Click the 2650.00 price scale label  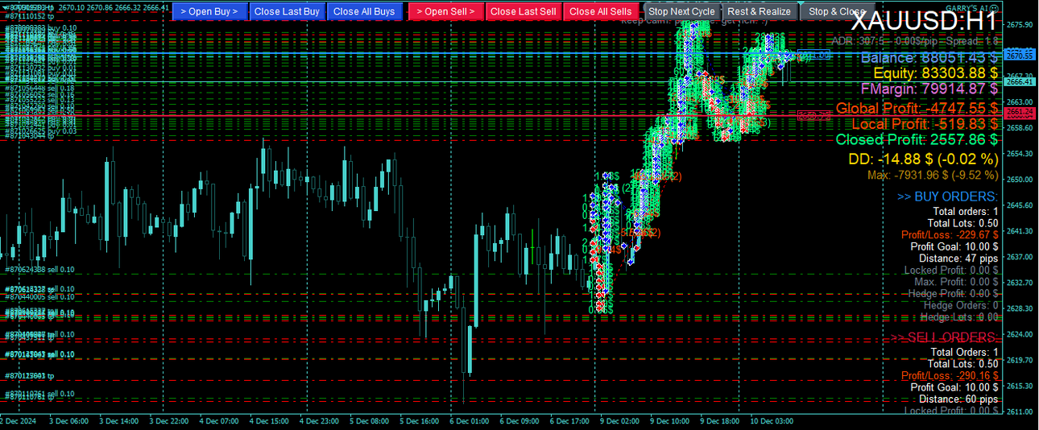[1020, 179]
